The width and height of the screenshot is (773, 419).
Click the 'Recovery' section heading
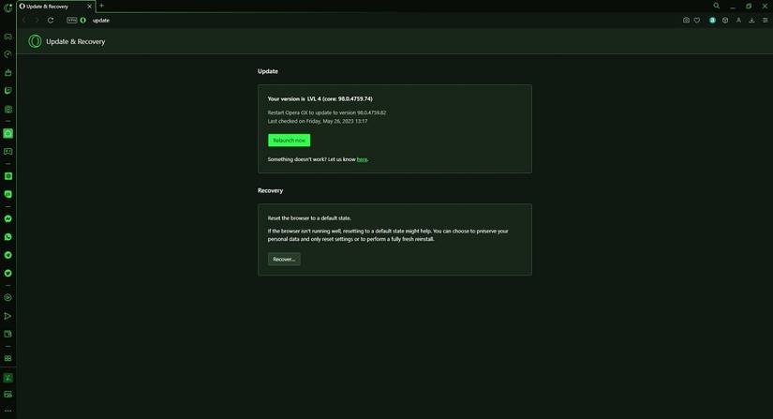point(270,191)
